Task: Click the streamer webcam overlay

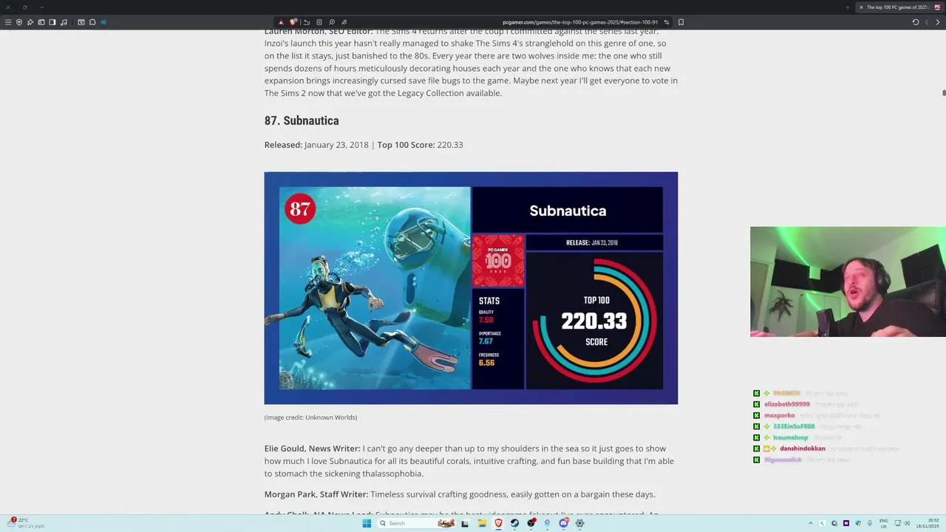Action: (848, 282)
